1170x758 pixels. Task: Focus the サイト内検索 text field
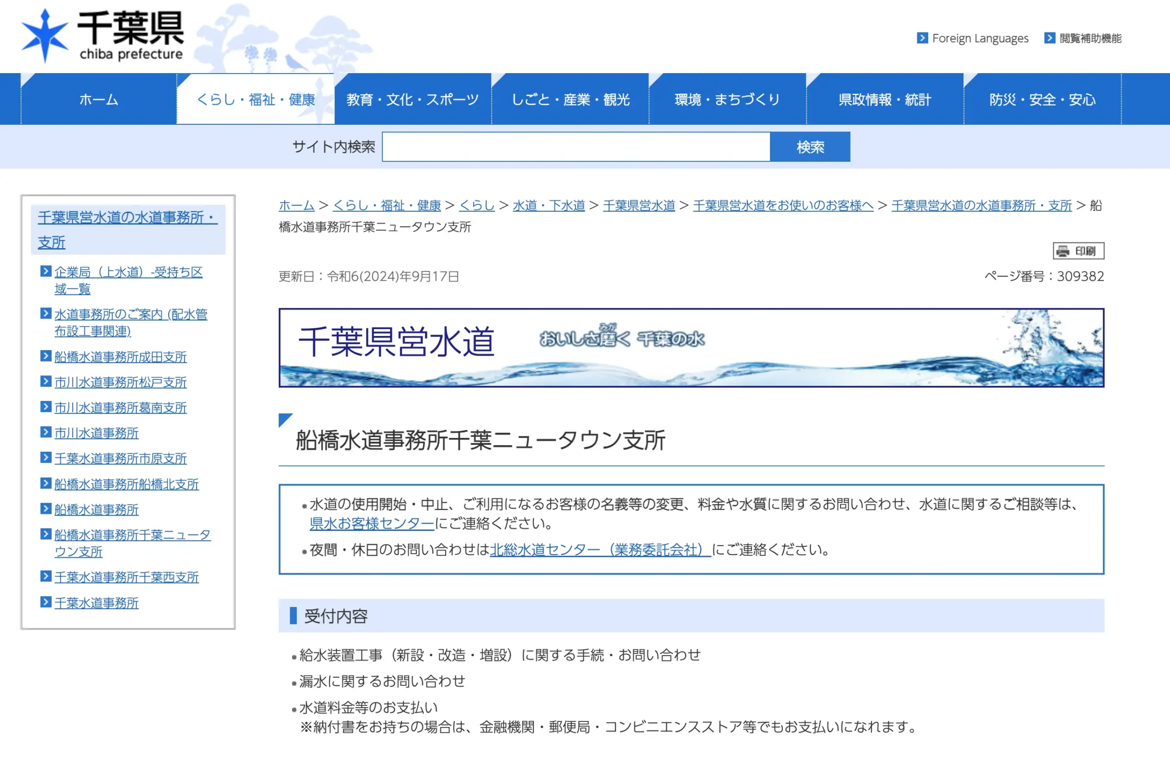point(576,147)
